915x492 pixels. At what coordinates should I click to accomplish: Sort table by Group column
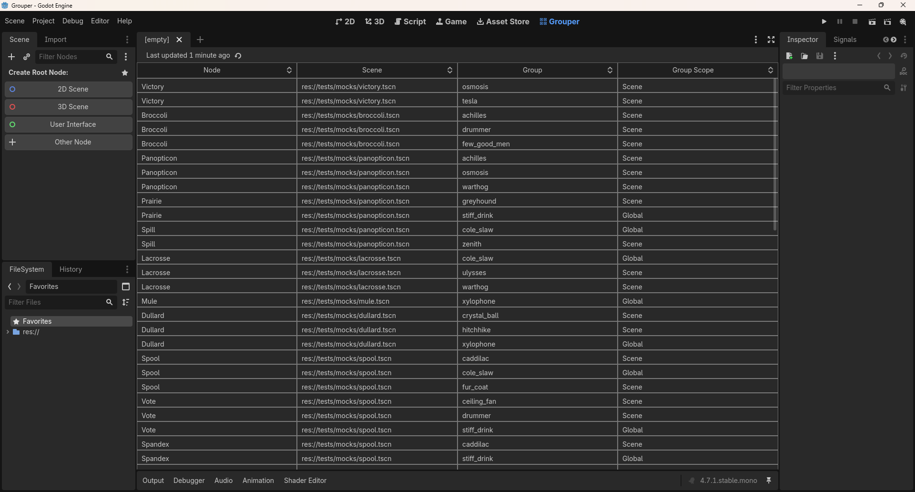[538, 70]
